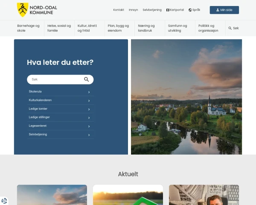Viewport: 256px width, 205px height.
Task: Open the Legesenteret shortcut link
Action: 61,126
